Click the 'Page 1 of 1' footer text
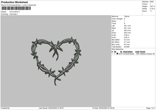The height and width of the screenshot is (110, 156). [150, 108]
